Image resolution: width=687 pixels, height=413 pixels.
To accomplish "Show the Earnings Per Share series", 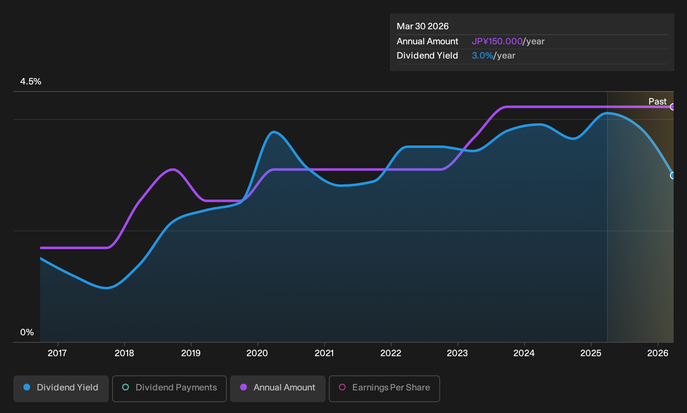I will [385, 388].
